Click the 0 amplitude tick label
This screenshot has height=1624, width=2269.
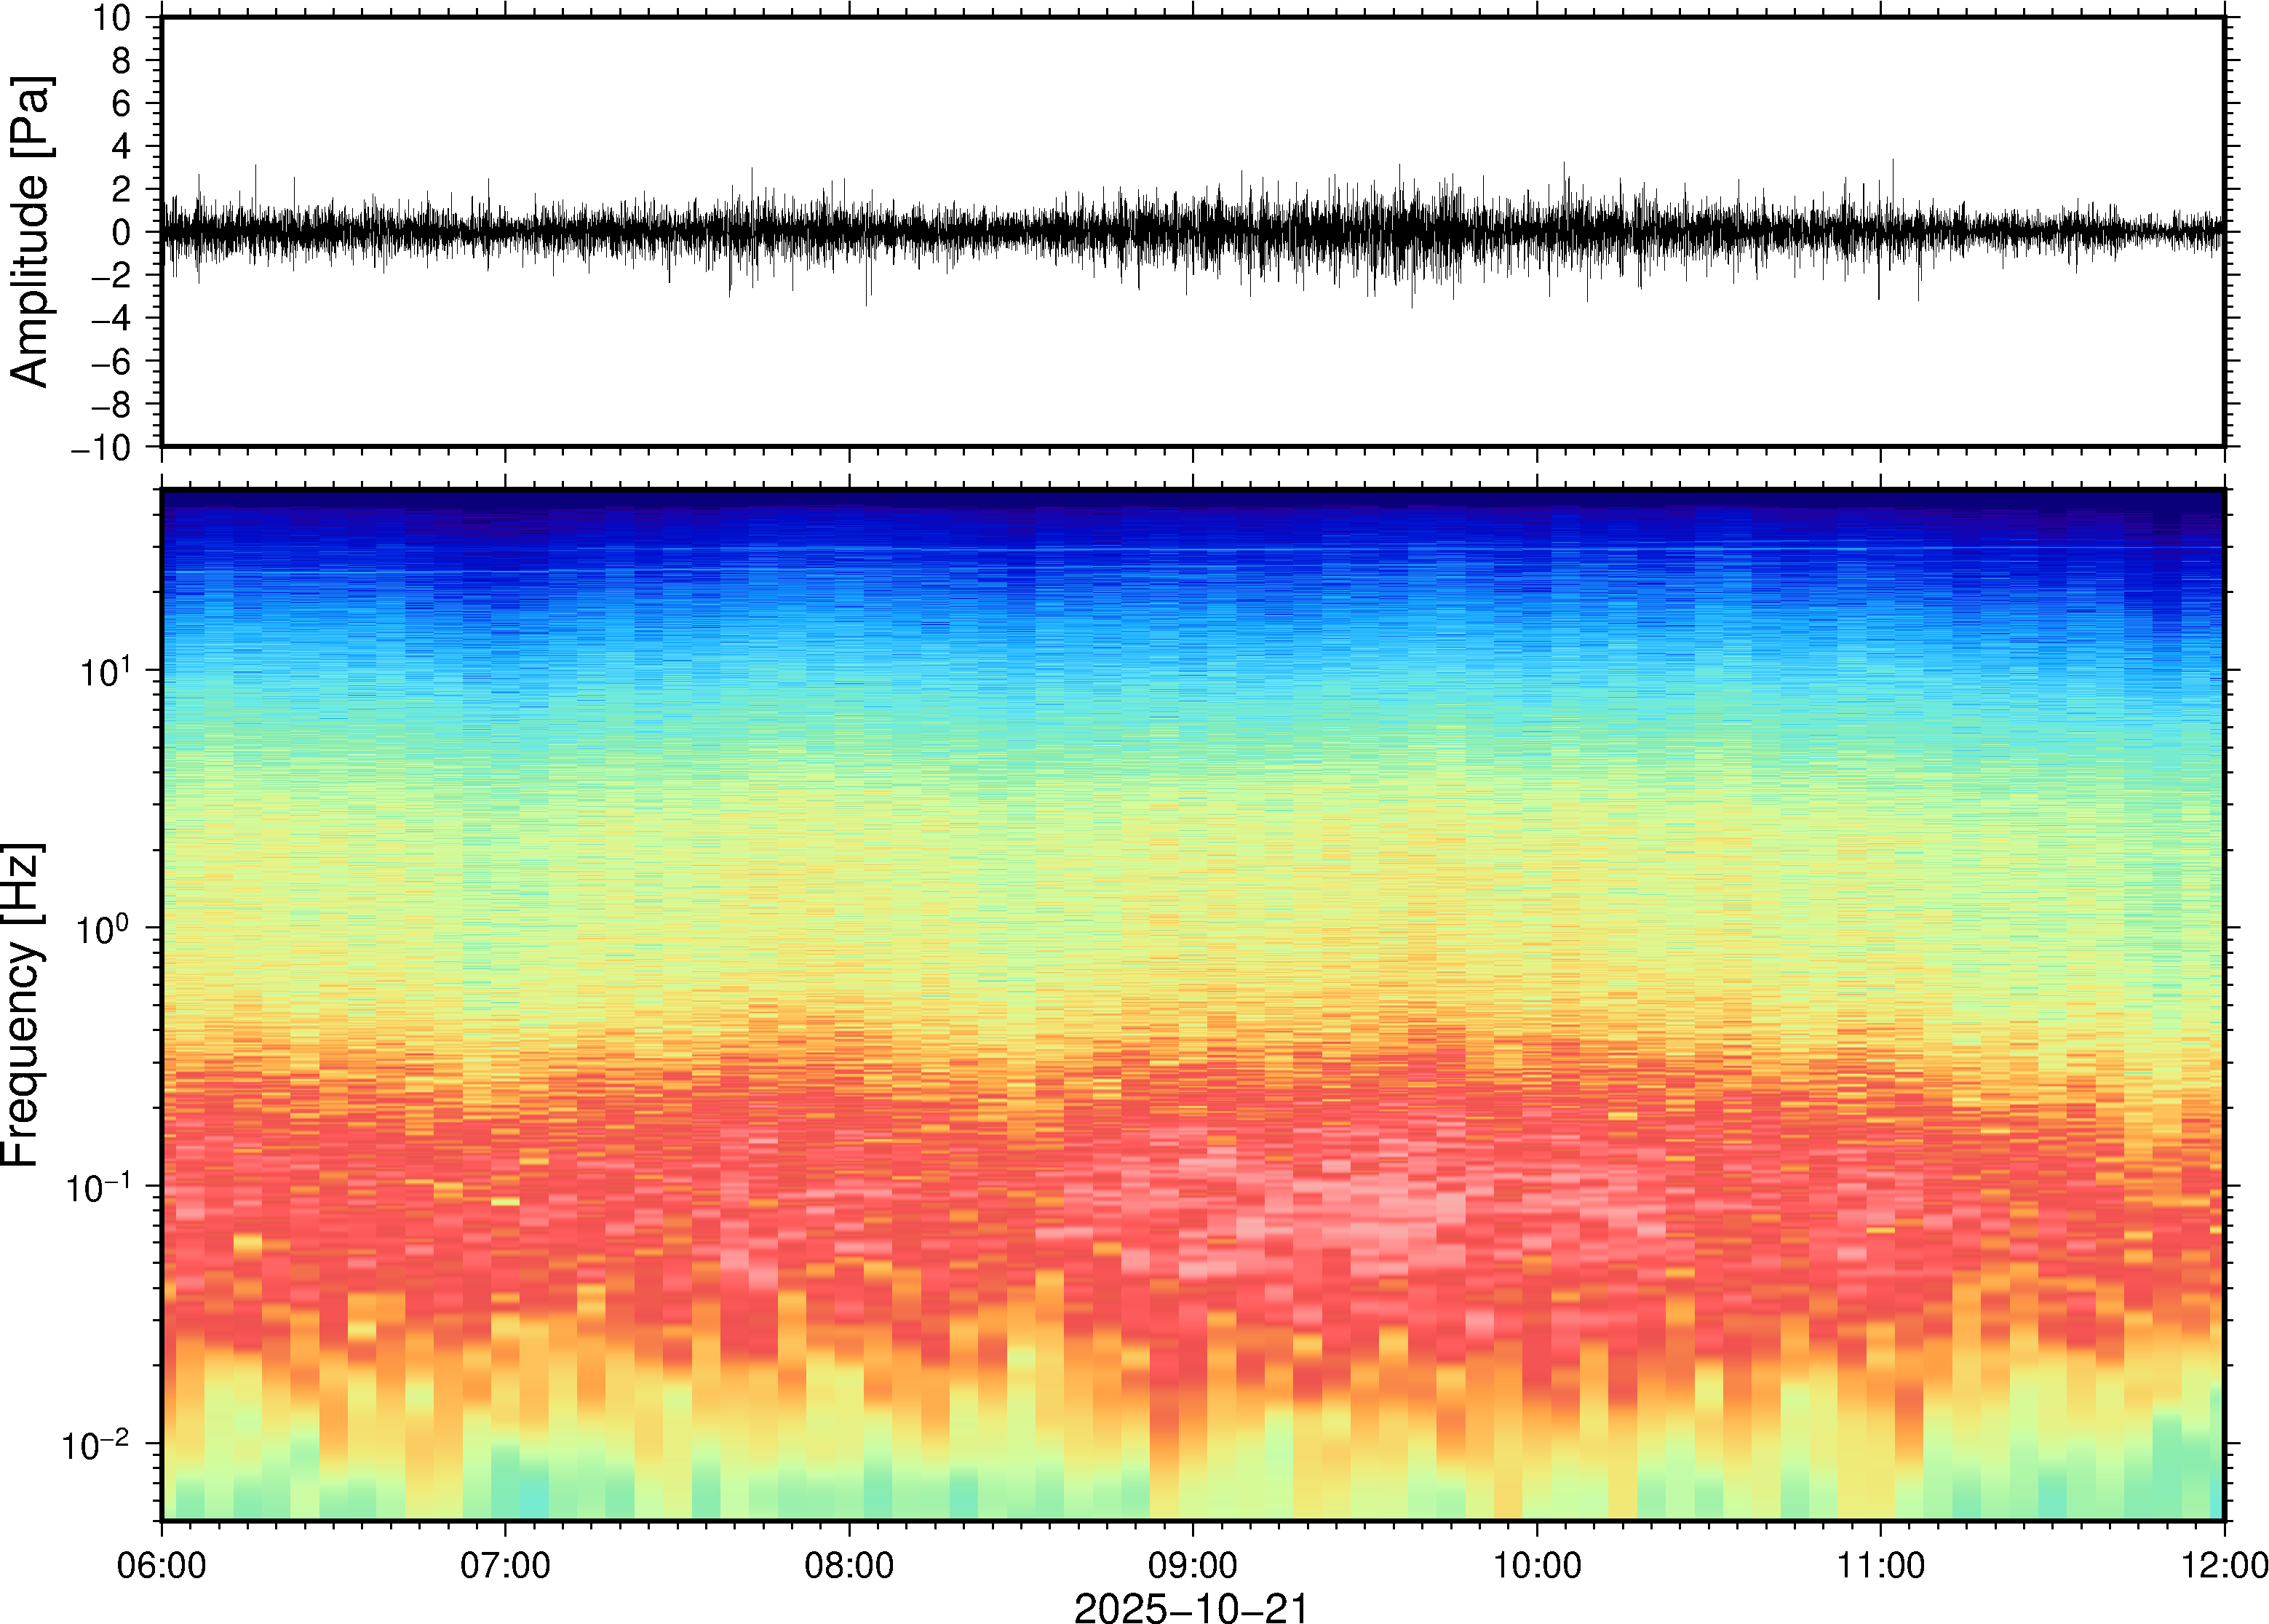[x=122, y=232]
